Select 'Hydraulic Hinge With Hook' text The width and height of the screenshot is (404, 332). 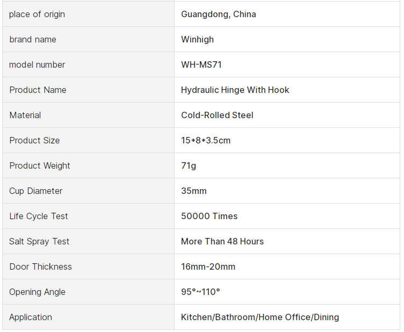(x=235, y=90)
